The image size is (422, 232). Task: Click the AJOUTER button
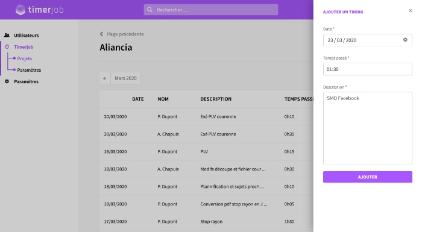click(x=368, y=177)
